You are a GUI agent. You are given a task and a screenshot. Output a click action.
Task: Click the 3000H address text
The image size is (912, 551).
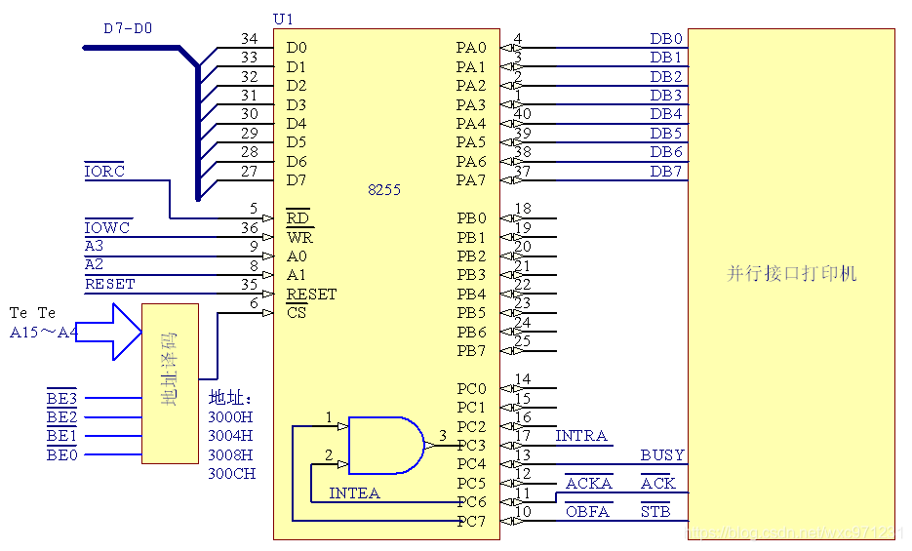pyautogui.click(x=230, y=416)
